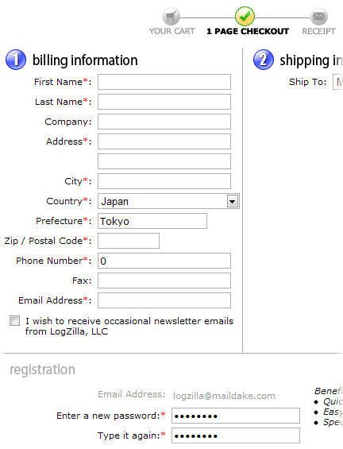
Task: Click the Receipt envelope icon
Action: [318, 17]
